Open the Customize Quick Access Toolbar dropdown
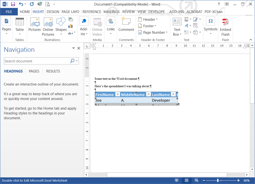Screen dimensions: 255x184 pos(54,4)
